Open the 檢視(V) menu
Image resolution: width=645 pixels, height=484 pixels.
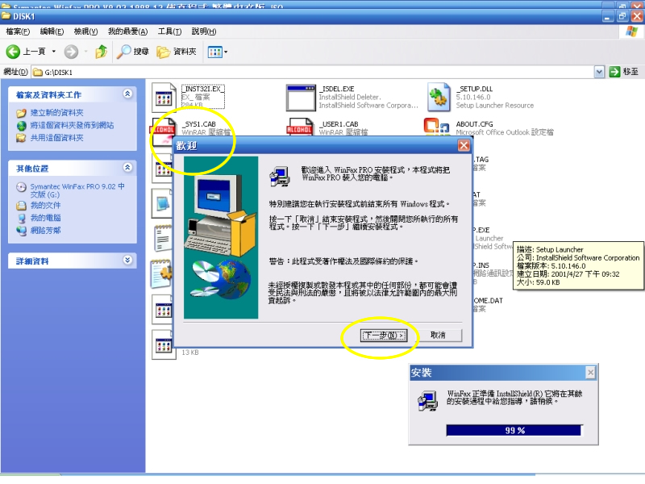(85, 31)
